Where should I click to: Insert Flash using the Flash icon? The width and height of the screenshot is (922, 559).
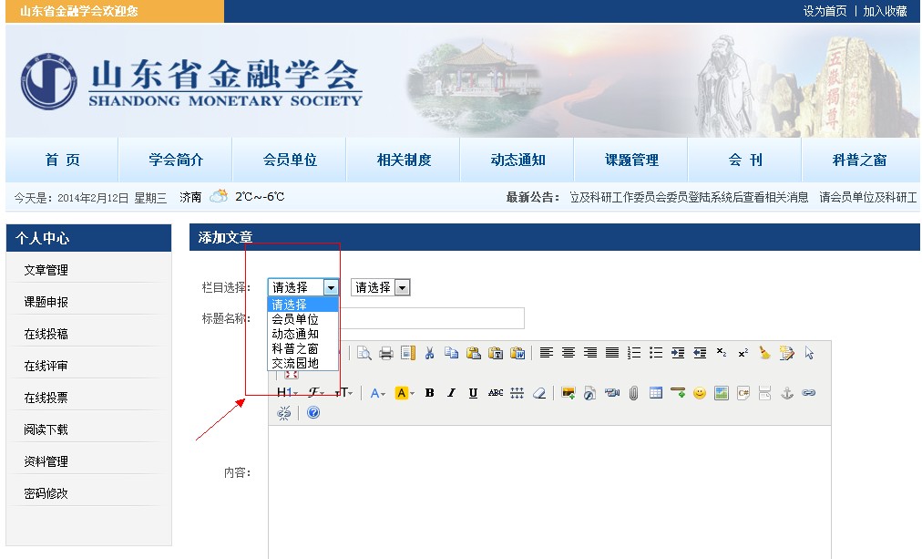589,393
